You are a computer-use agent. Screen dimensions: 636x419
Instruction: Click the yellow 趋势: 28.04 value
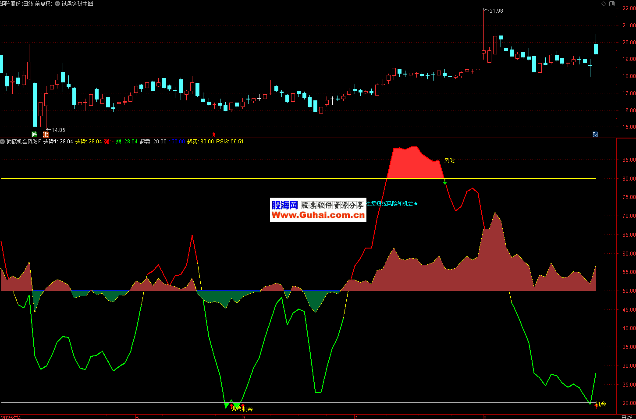click(x=89, y=142)
